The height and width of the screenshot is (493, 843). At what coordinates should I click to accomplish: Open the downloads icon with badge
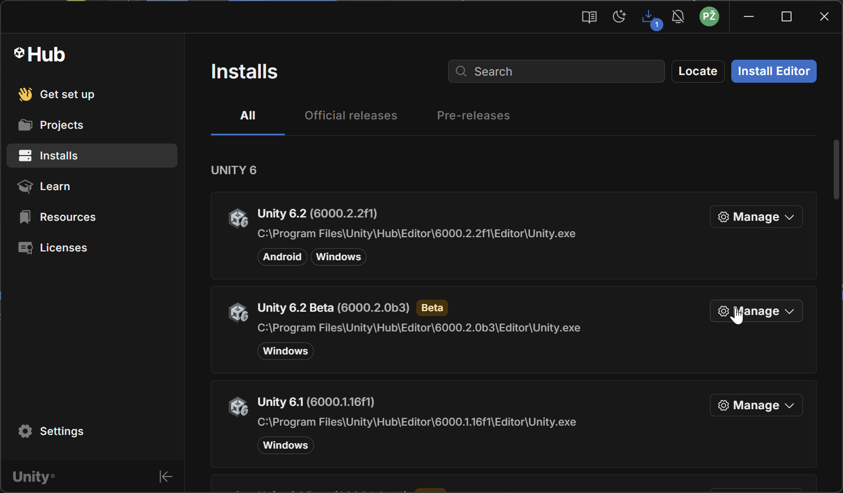coord(650,18)
